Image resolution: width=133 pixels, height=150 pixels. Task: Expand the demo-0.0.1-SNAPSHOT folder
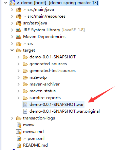pyautogui.click(x=19, y=57)
